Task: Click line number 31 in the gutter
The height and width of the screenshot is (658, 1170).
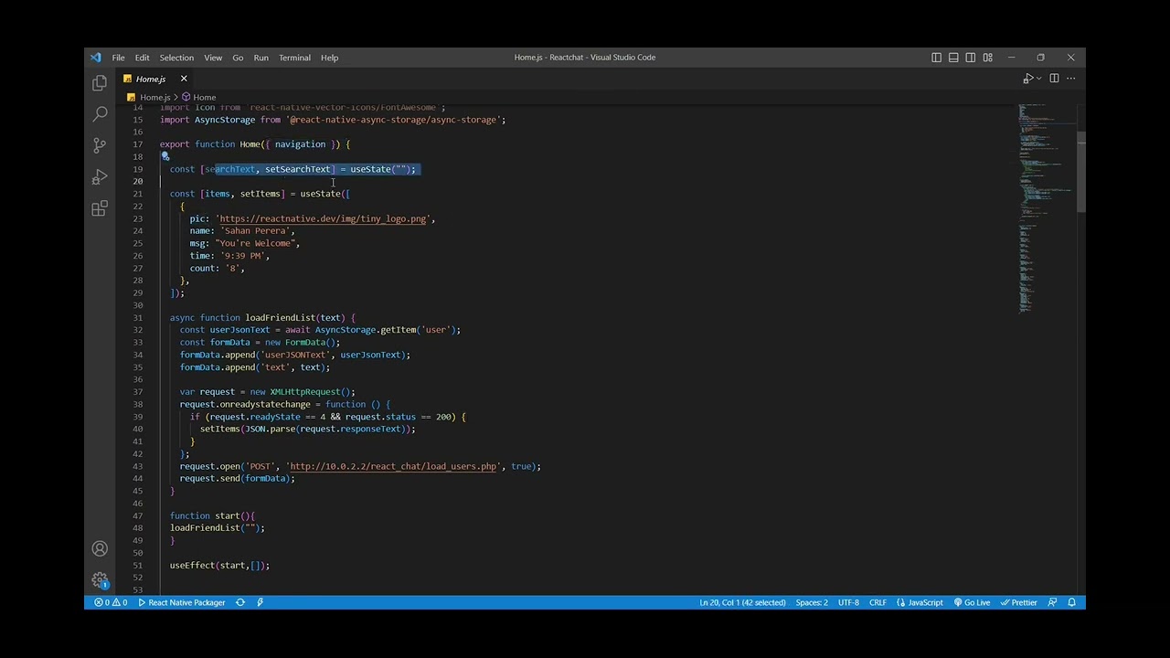Action: (x=137, y=317)
